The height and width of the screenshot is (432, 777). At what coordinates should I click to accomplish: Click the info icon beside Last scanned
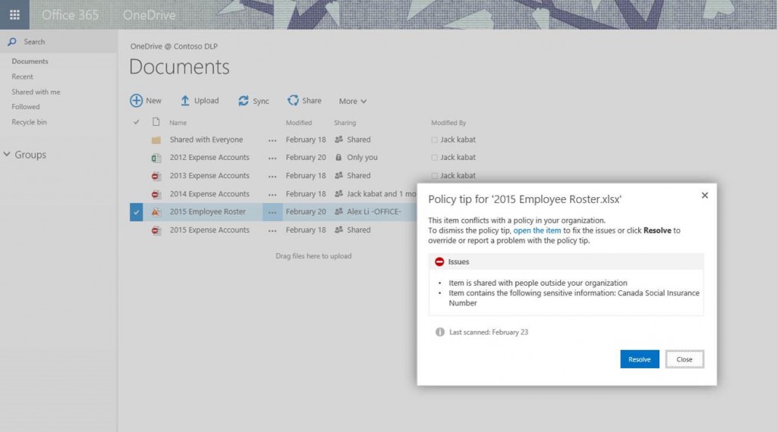[440, 332]
